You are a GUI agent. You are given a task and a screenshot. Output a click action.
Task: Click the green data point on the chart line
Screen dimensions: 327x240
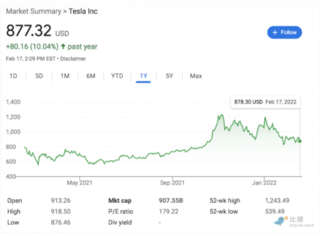[300, 141]
